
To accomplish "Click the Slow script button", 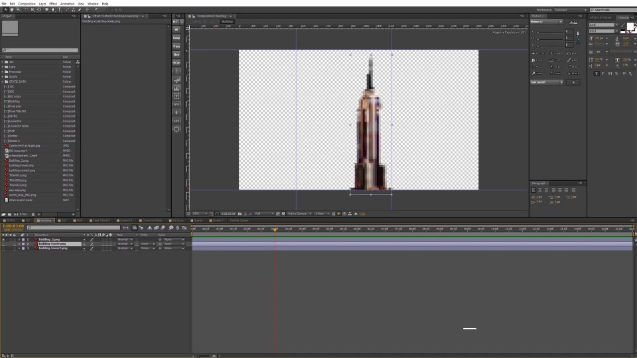I will (x=177, y=54).
